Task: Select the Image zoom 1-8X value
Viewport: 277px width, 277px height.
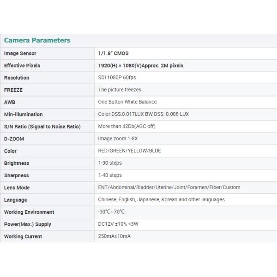Action: tap(117, 138)
